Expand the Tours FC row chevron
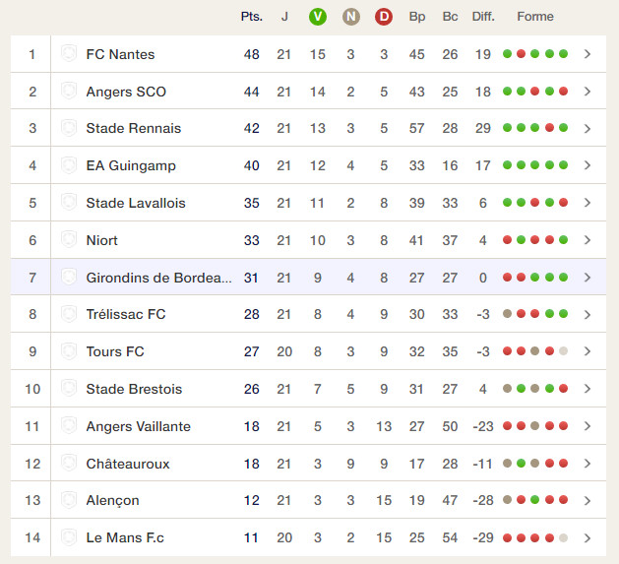Image resolution: width=619 pixels, height=564 pixels. (x=588, y=351)
